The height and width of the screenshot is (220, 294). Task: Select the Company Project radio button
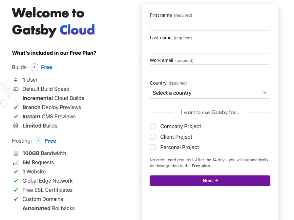tap(153, 126)
